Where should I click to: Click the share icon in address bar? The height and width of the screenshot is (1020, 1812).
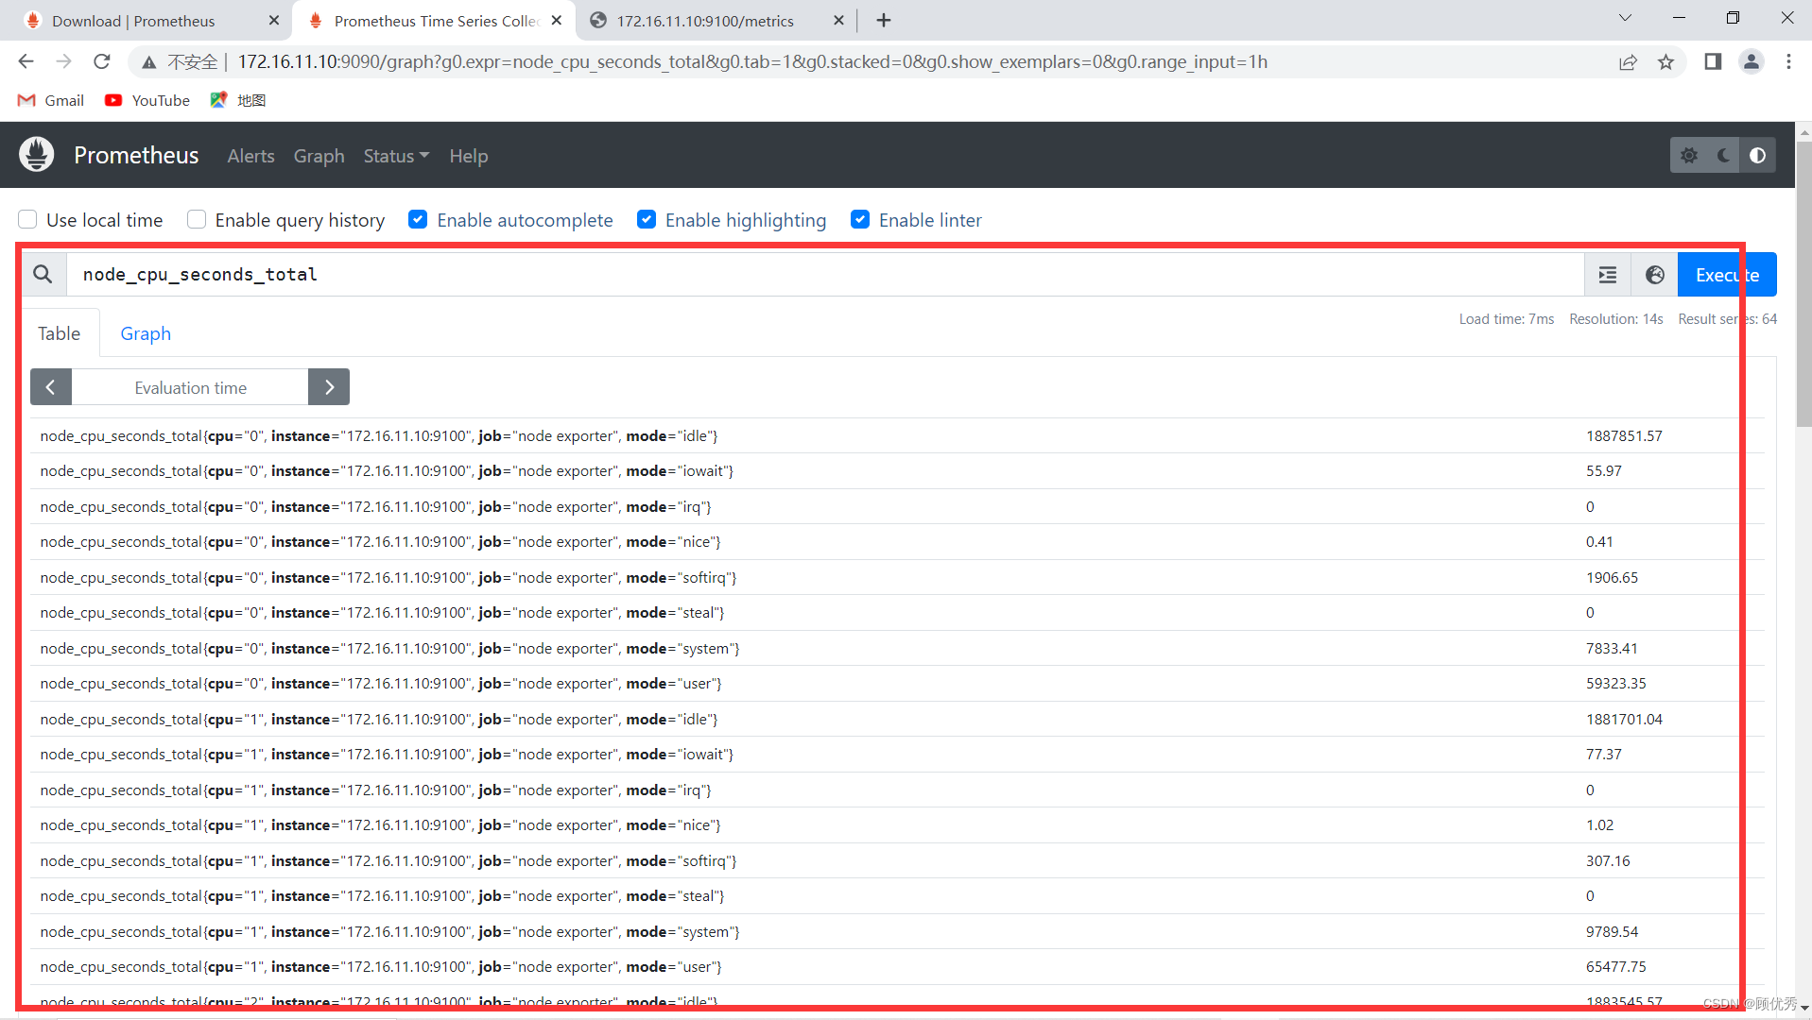pos(1628,61)
